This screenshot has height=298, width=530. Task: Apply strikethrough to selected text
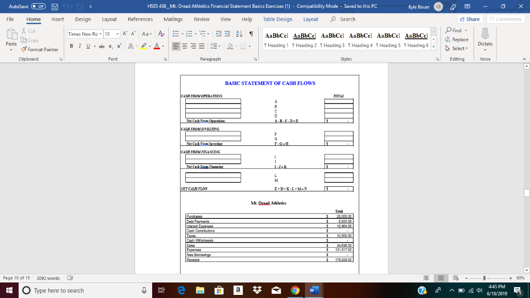coord(101,46)
